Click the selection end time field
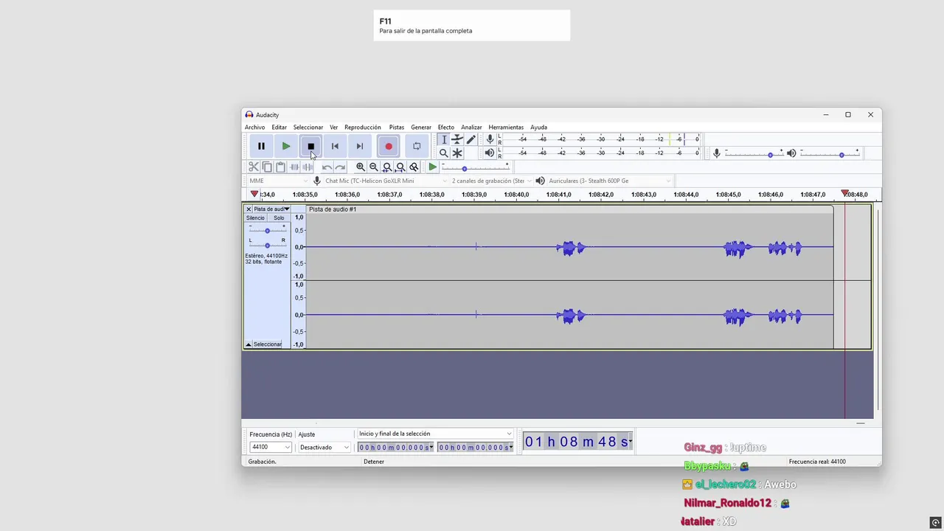 476,448
